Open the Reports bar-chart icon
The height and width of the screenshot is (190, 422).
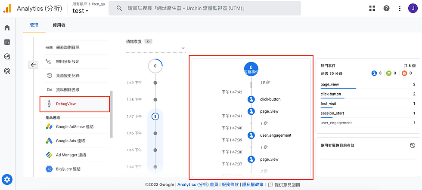7,42
